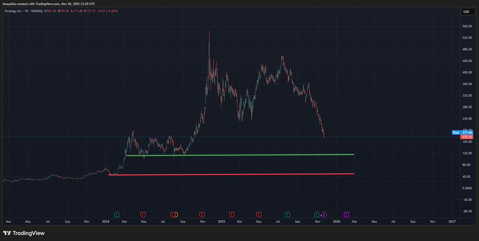Image resolution: width=479 pixels, height=241 pixels.
Task: Click the 40.00 price scale label
Action: pyautogui.click(x=467, y=177)
